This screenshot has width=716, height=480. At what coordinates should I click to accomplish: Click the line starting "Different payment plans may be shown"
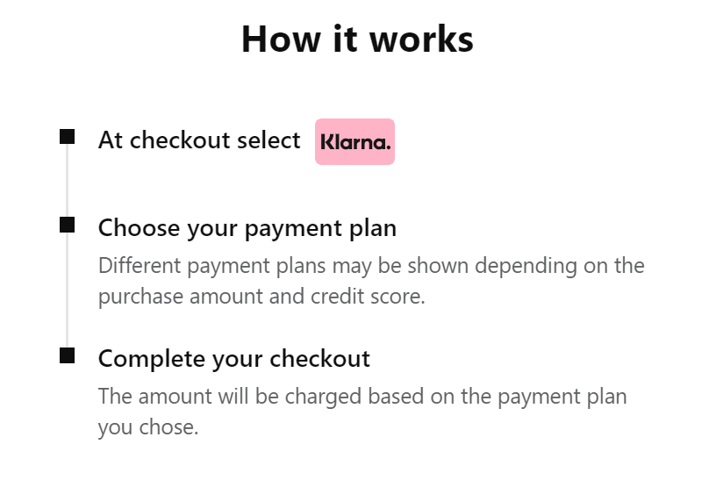370,265
